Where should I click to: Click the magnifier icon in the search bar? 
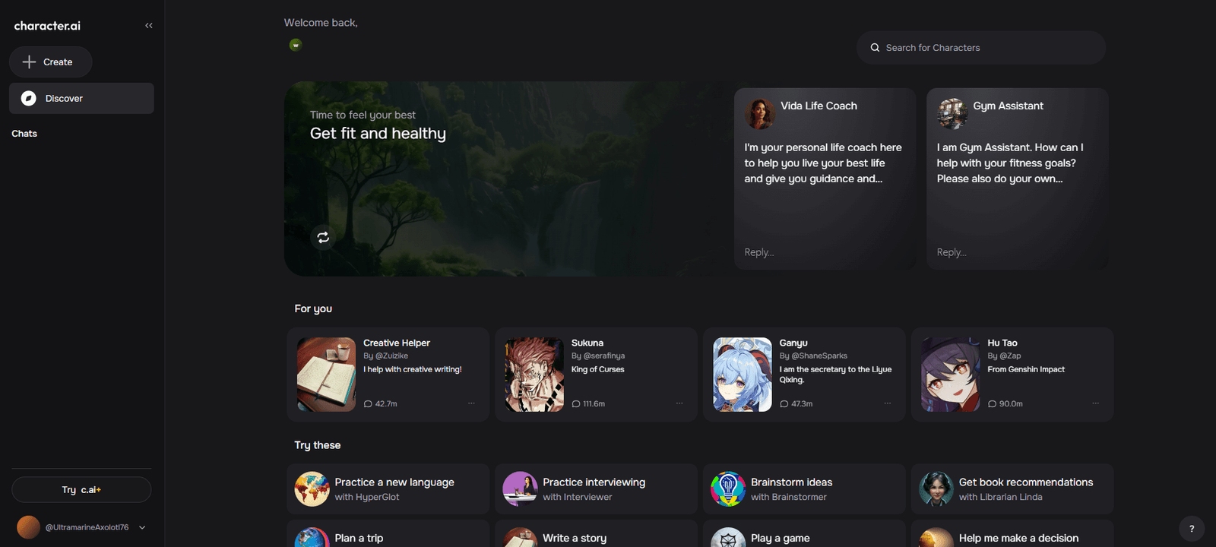pos(875,48)
